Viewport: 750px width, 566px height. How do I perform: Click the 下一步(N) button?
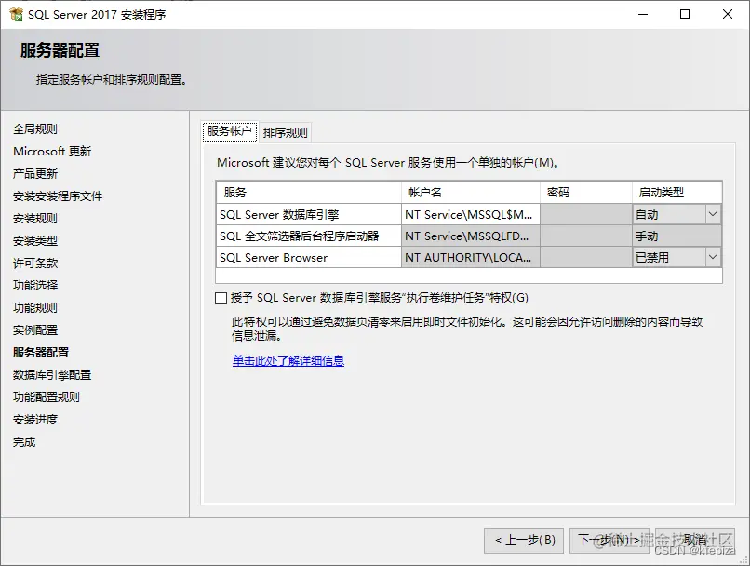pos(611,540)
